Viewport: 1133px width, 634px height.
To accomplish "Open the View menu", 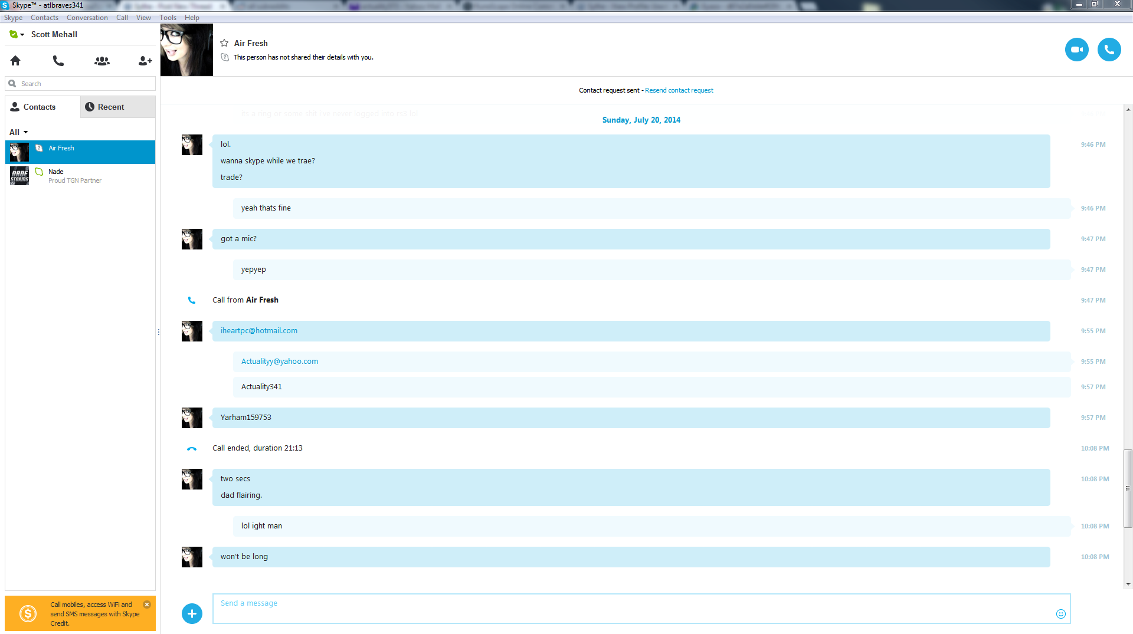I will tap(143, 18).
